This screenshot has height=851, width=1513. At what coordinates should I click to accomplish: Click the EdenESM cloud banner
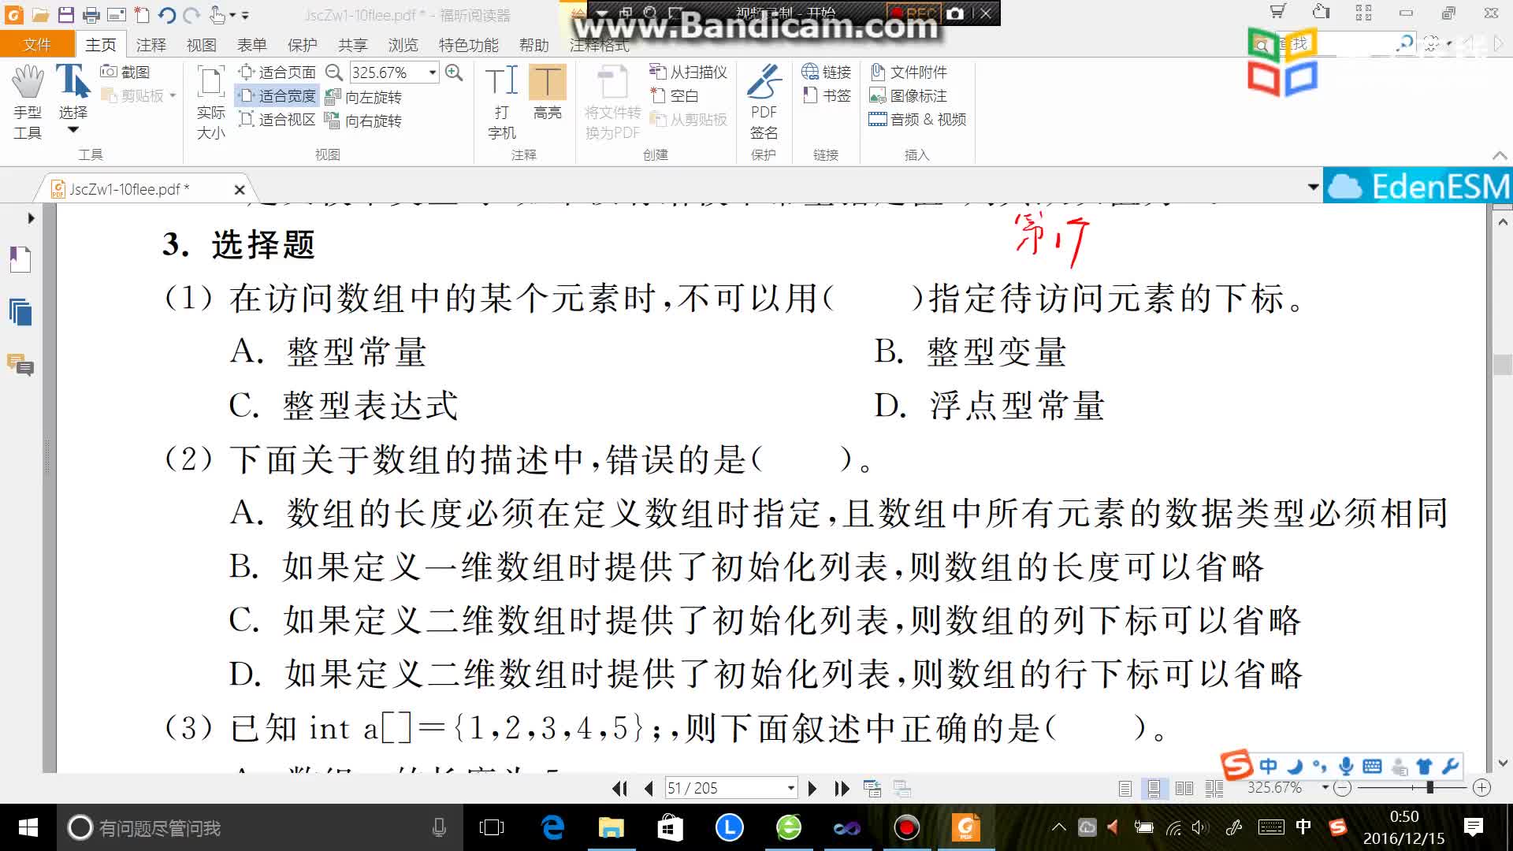pos(1418,186)
